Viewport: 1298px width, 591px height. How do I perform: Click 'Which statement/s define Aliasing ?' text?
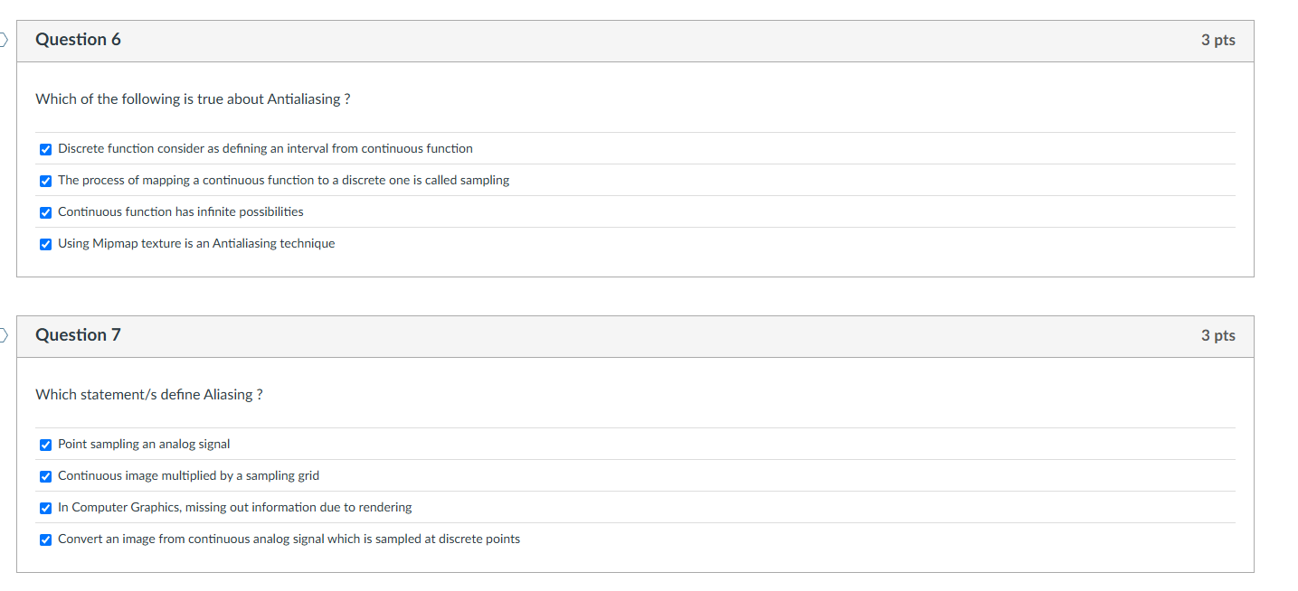[149, 395]
